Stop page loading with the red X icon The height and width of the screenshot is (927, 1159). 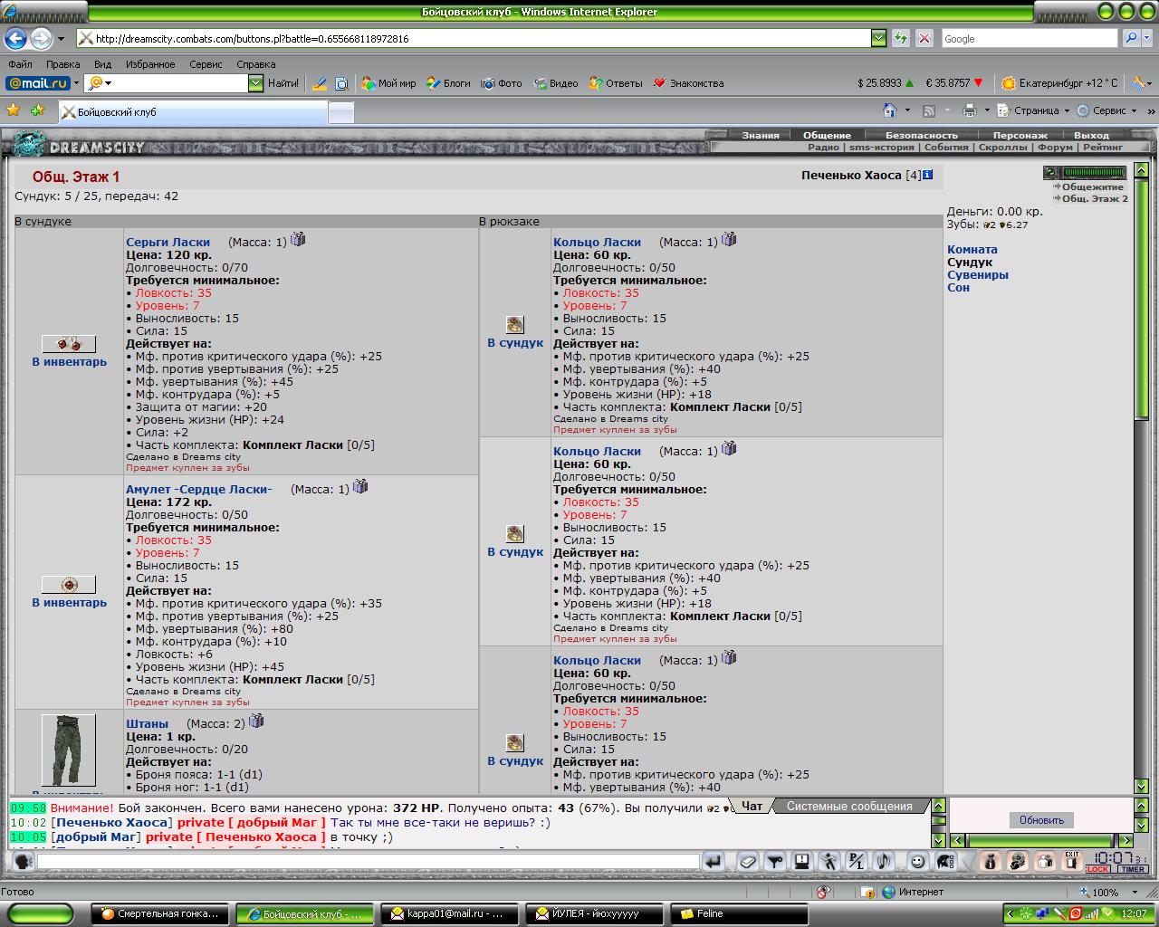tap(924, 38)
